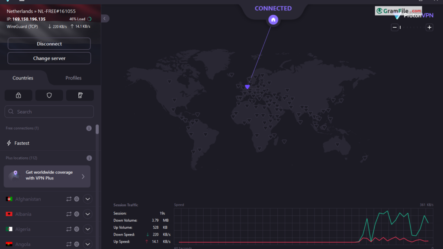Select the Countries tab
Screen dimensions: 443x249
pyautogui.click(x=23, y=78)
